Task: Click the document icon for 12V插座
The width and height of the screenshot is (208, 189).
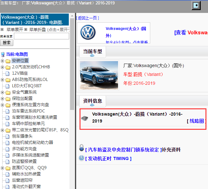Action: click(x=8, y=73)
